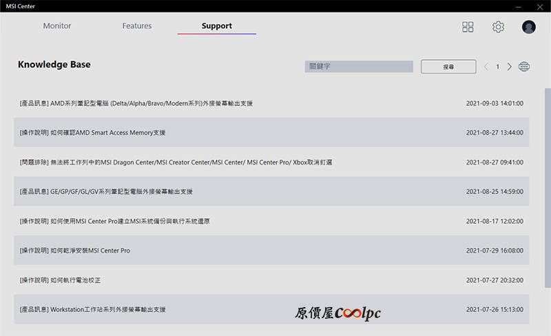Switch to the Features tab
This screenshot has width=551, height=336.
pos(137,25)
